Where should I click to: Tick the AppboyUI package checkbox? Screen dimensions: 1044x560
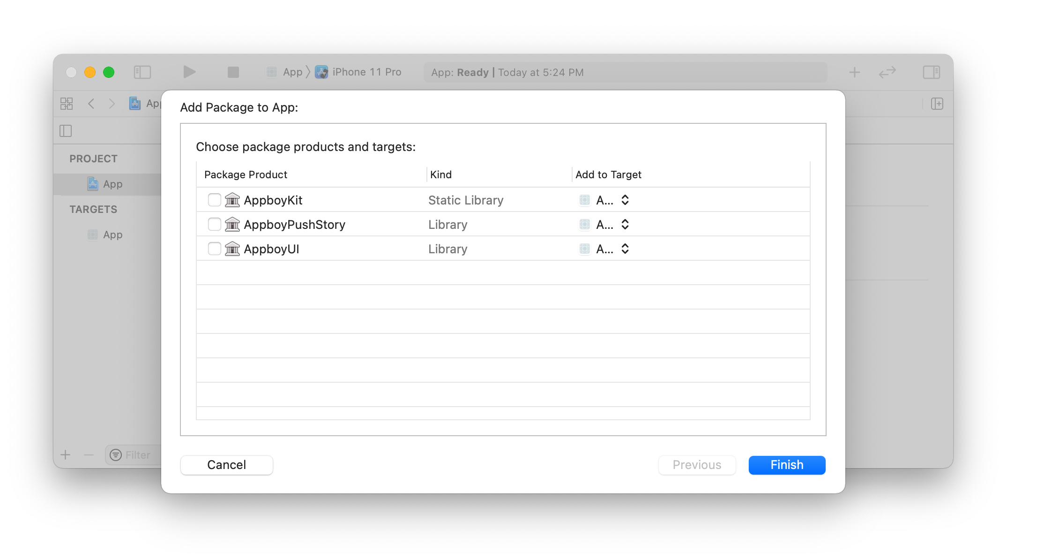coord(214,249)
